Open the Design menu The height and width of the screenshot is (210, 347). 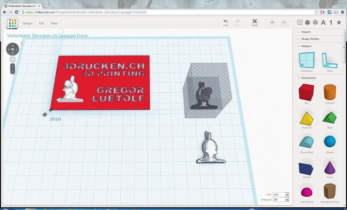[27, 23]
